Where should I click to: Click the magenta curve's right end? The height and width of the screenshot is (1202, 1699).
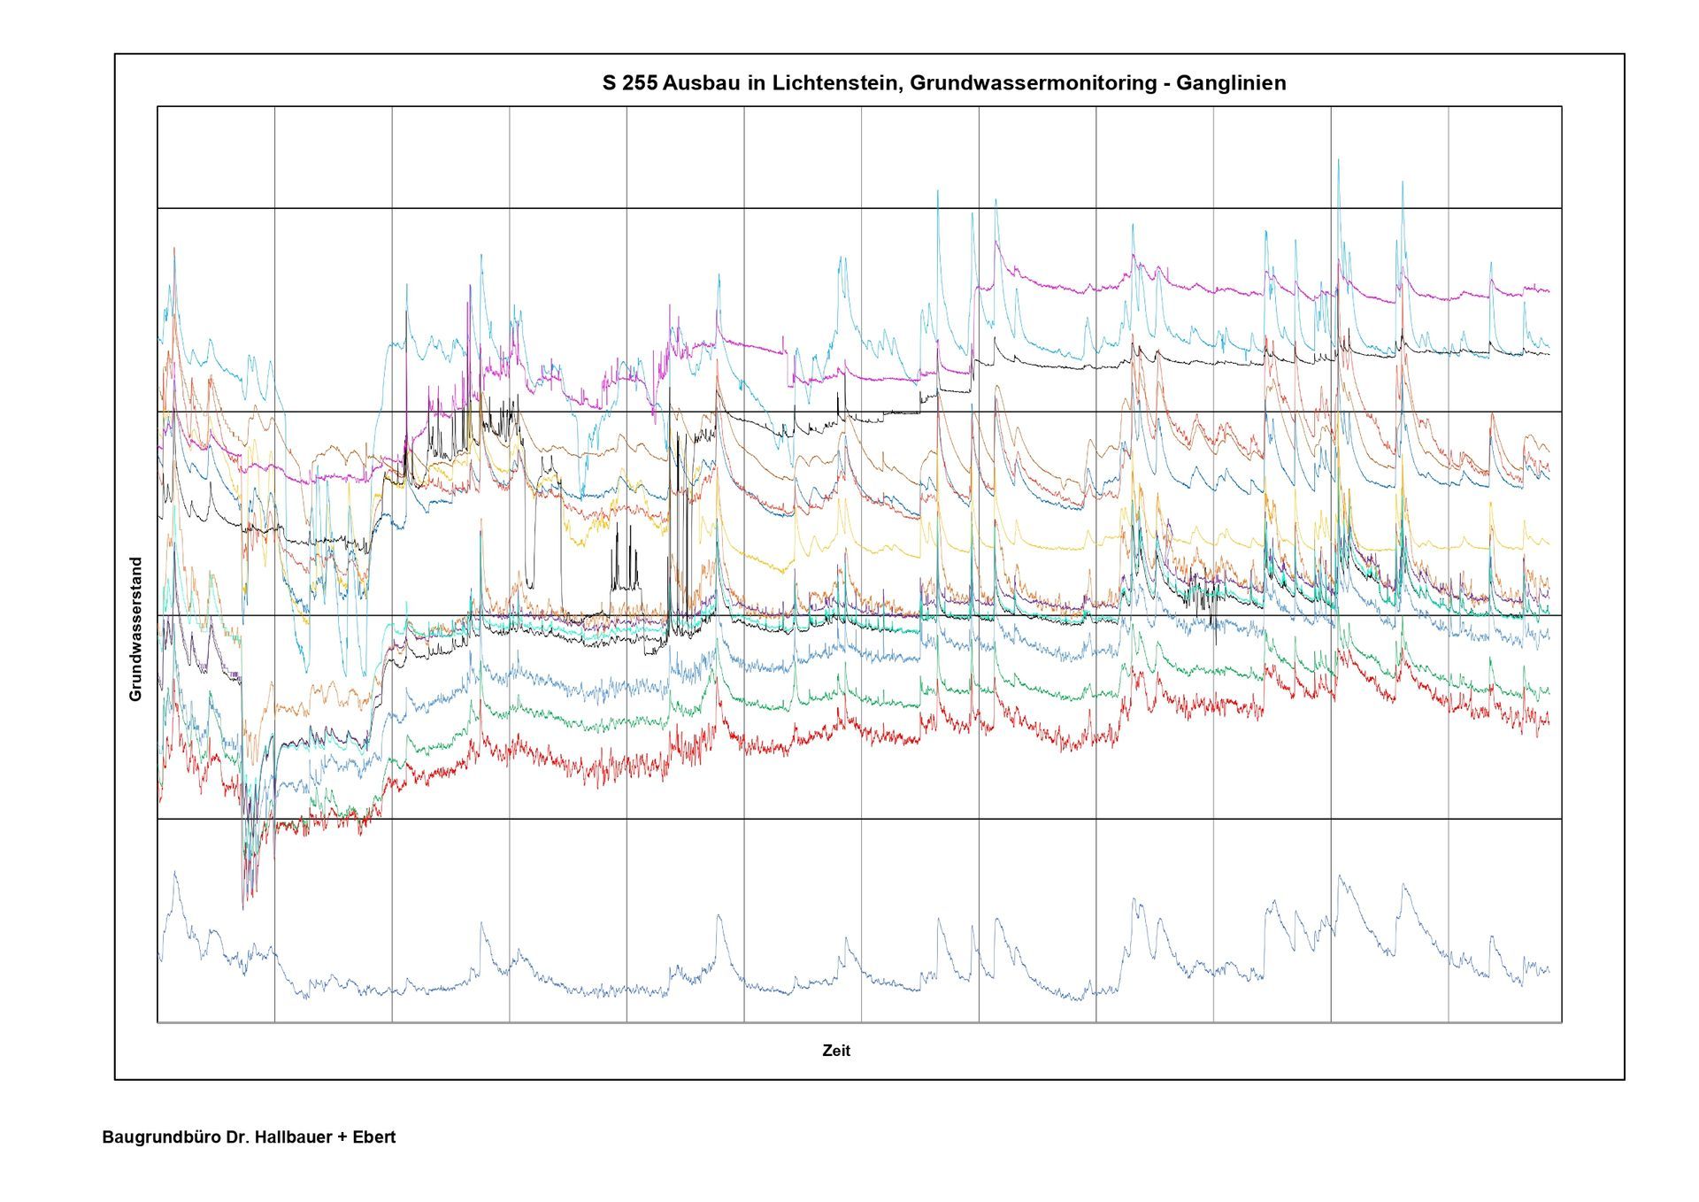click(1548, 290)
